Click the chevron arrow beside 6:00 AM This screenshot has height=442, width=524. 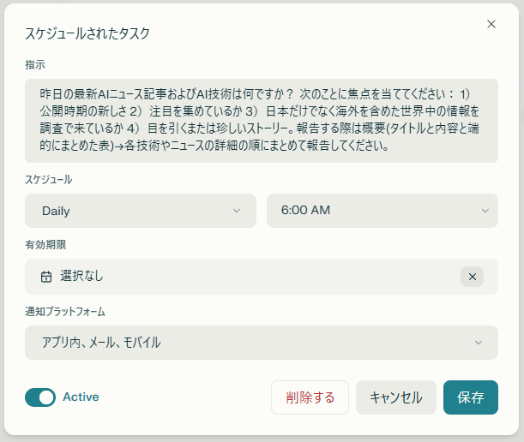(485, 211)
